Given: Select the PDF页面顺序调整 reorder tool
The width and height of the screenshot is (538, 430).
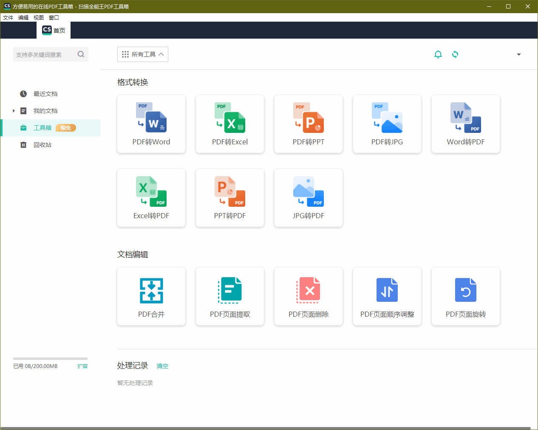Looking at the screenshot, I should [x=387, y=296].
